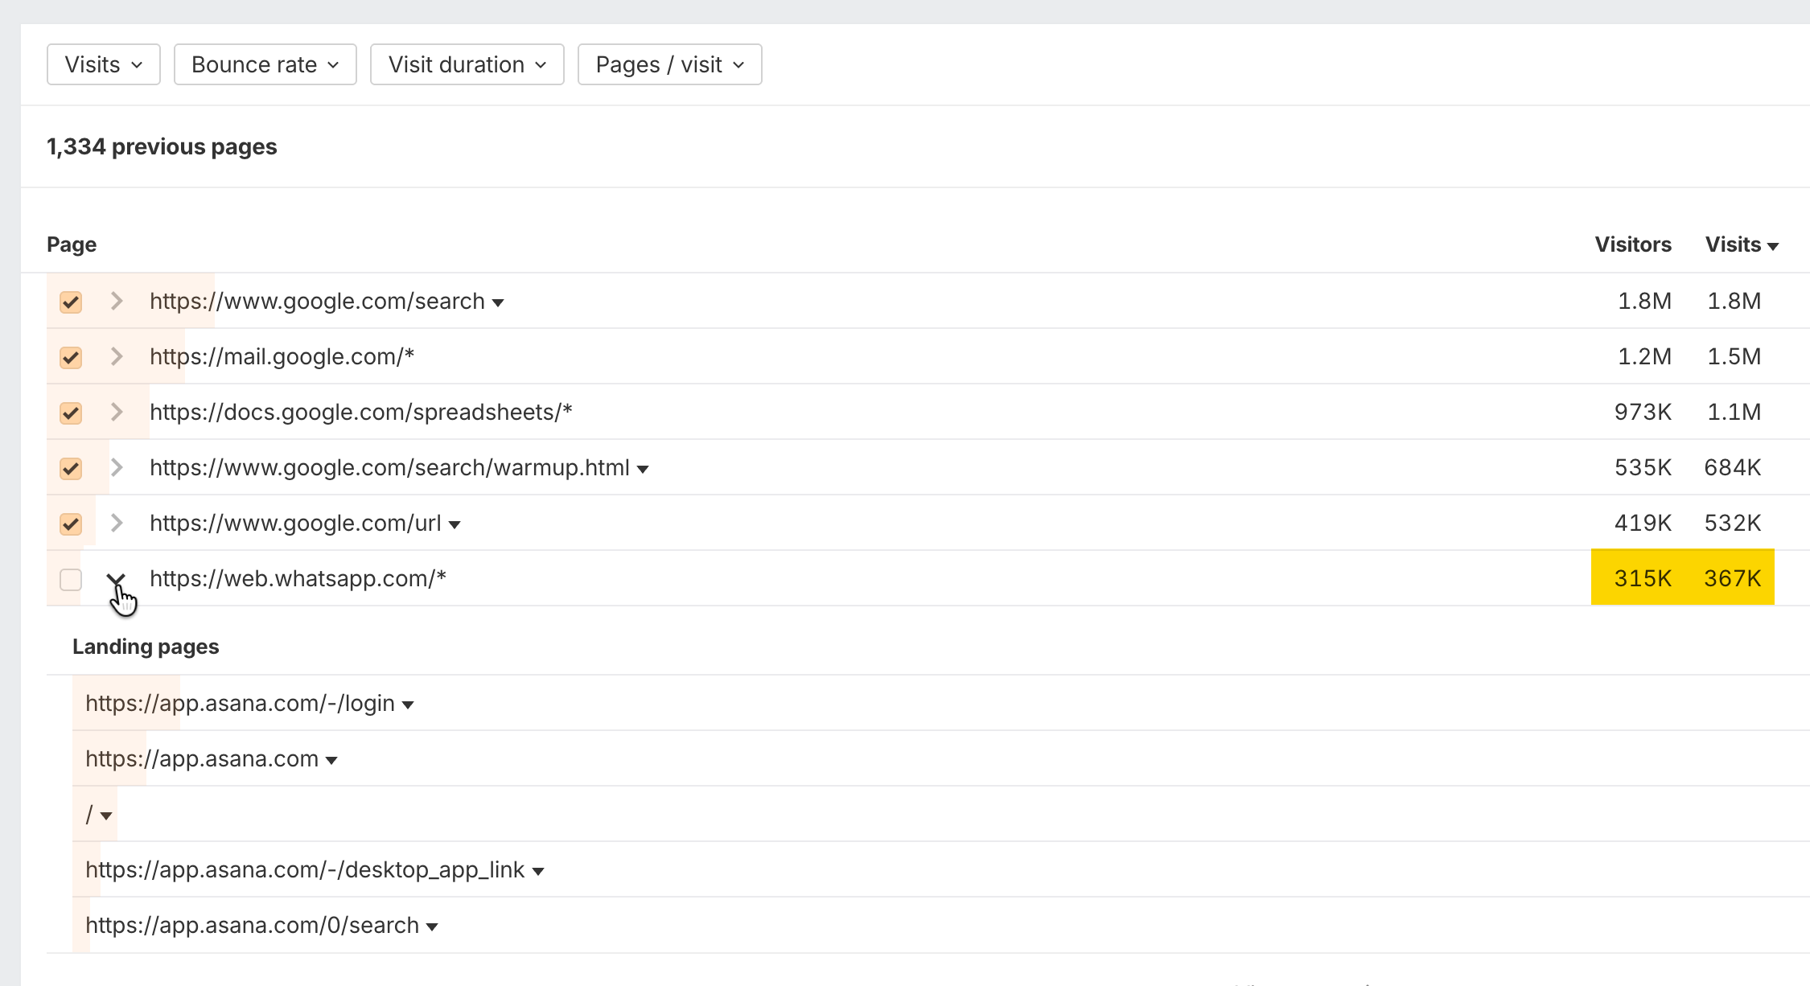Open the Visit duration filter dropdown
Viewport: 1810px width, 986px height.
tap(467, 64)
